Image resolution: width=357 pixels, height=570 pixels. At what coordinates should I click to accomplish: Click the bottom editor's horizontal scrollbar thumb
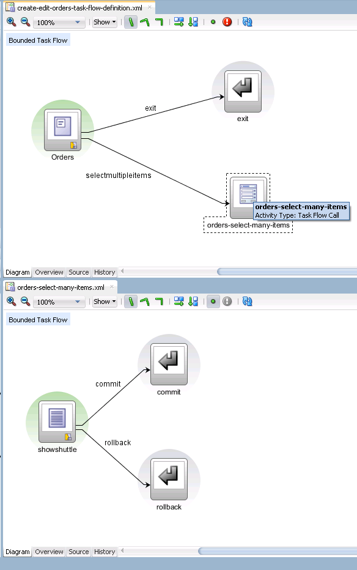[278, 551]
